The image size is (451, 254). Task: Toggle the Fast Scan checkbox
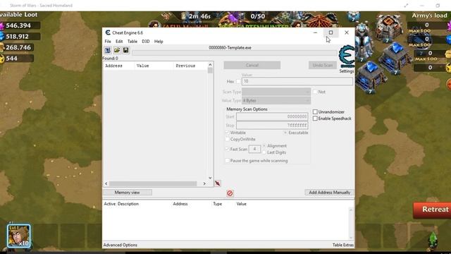(227, 149)
